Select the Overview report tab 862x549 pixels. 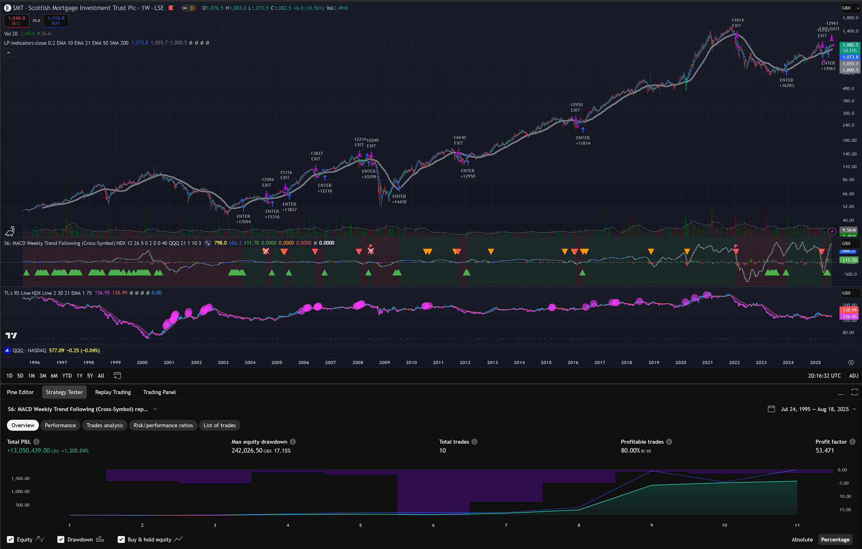tap(23, 426)
